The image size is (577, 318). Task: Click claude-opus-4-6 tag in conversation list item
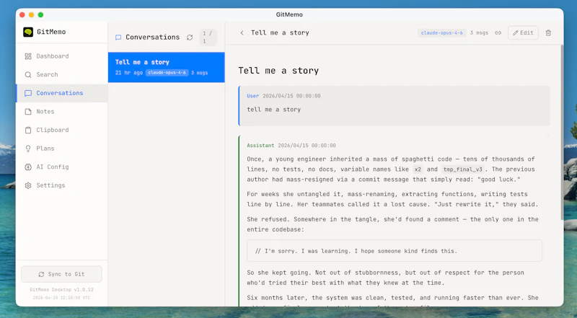point(167,73)
